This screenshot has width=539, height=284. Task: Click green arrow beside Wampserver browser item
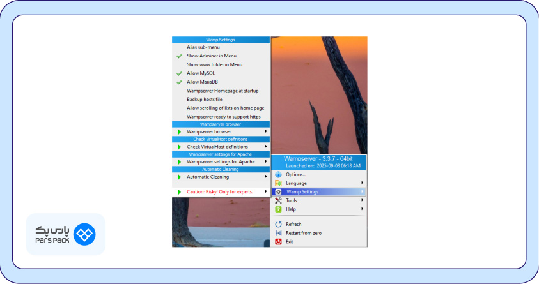tap(179, 131)
